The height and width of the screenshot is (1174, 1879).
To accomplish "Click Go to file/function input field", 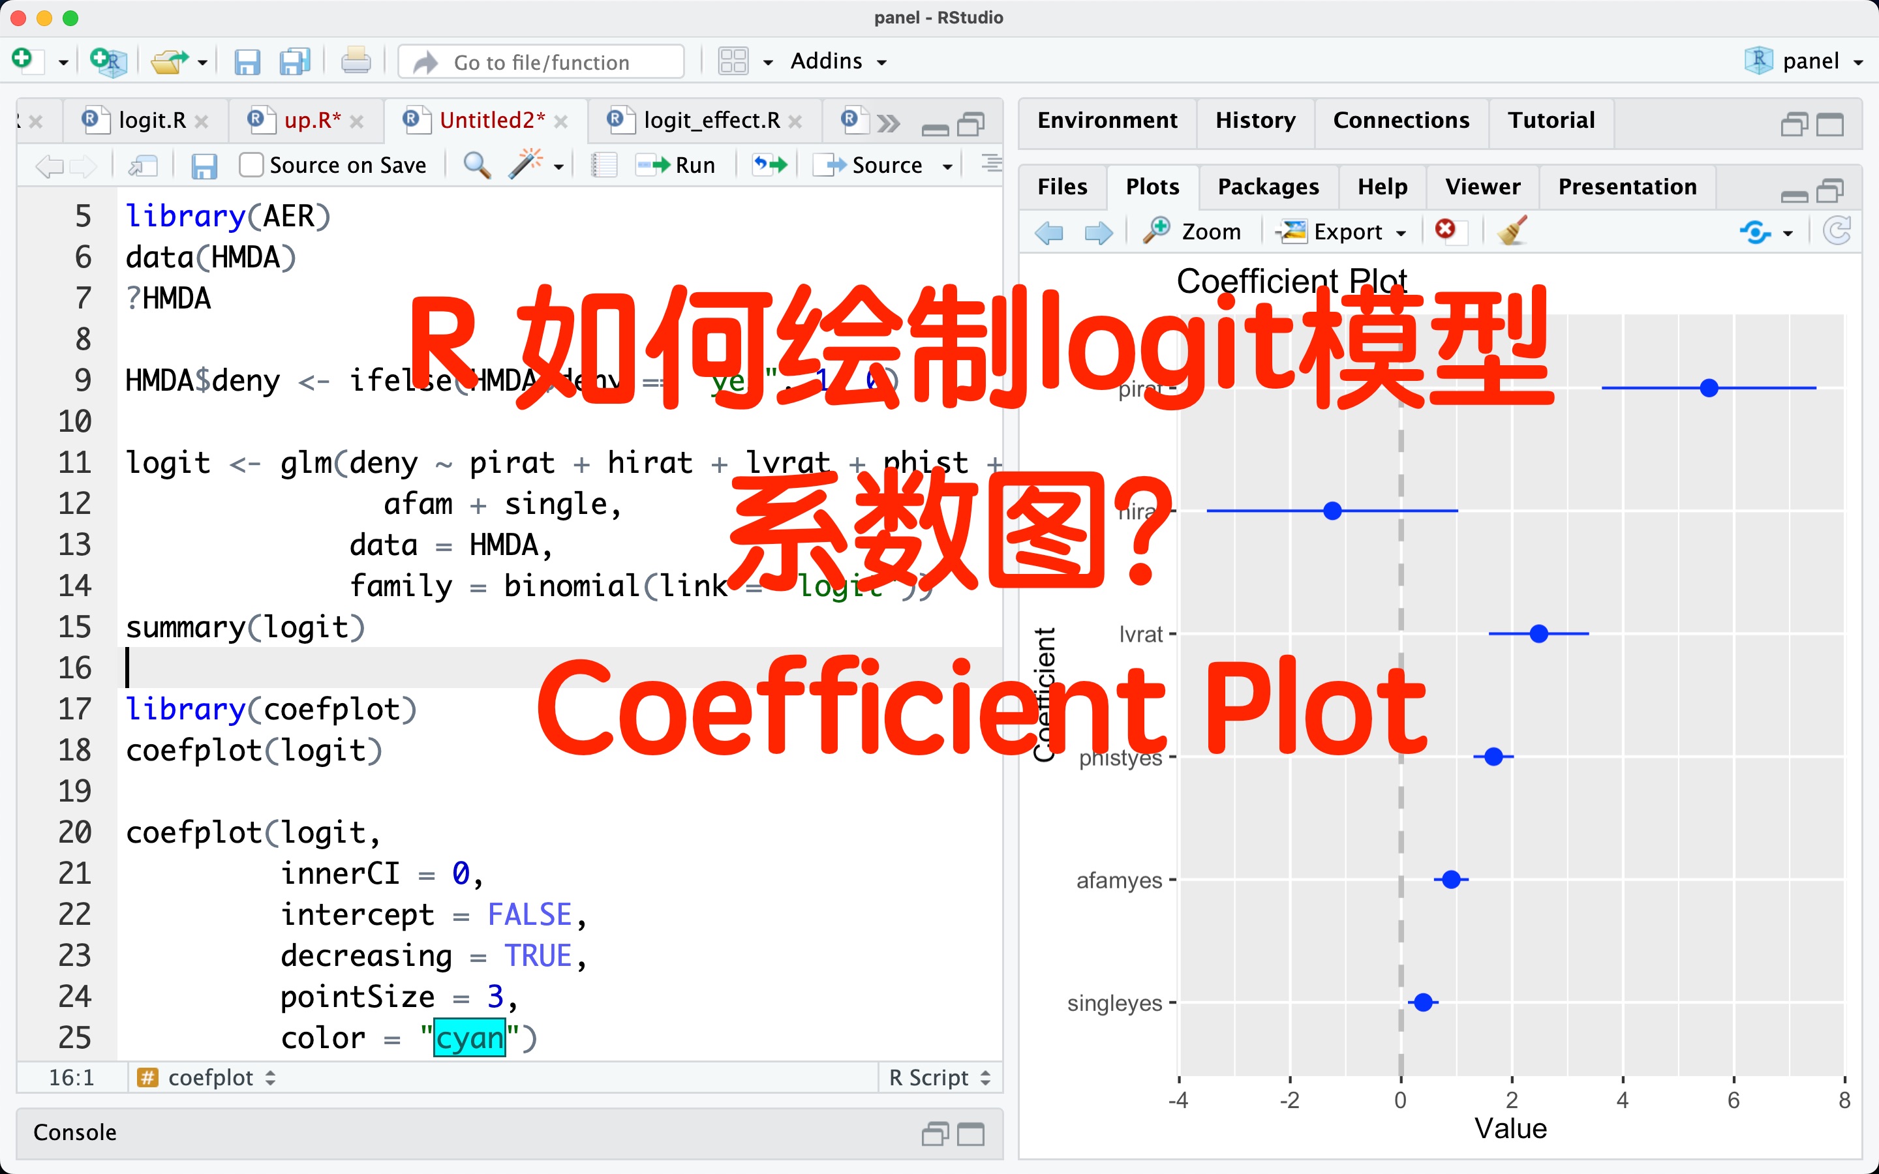I will (x=548, y=61).
